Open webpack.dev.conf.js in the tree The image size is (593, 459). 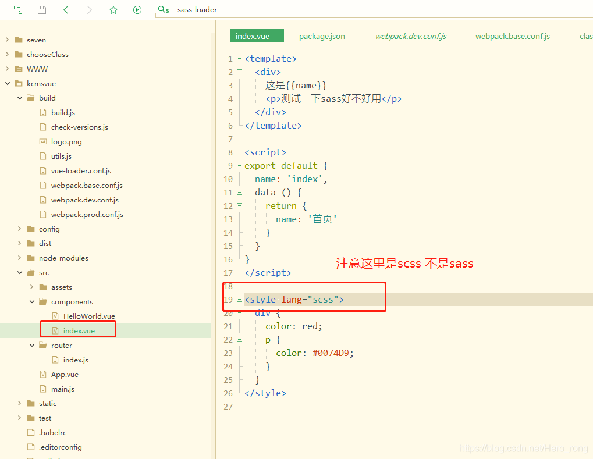(85, 200)
